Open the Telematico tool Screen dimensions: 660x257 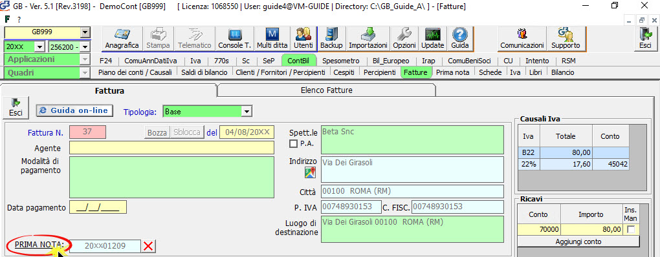pyautogui.click(x=194, y=39)
